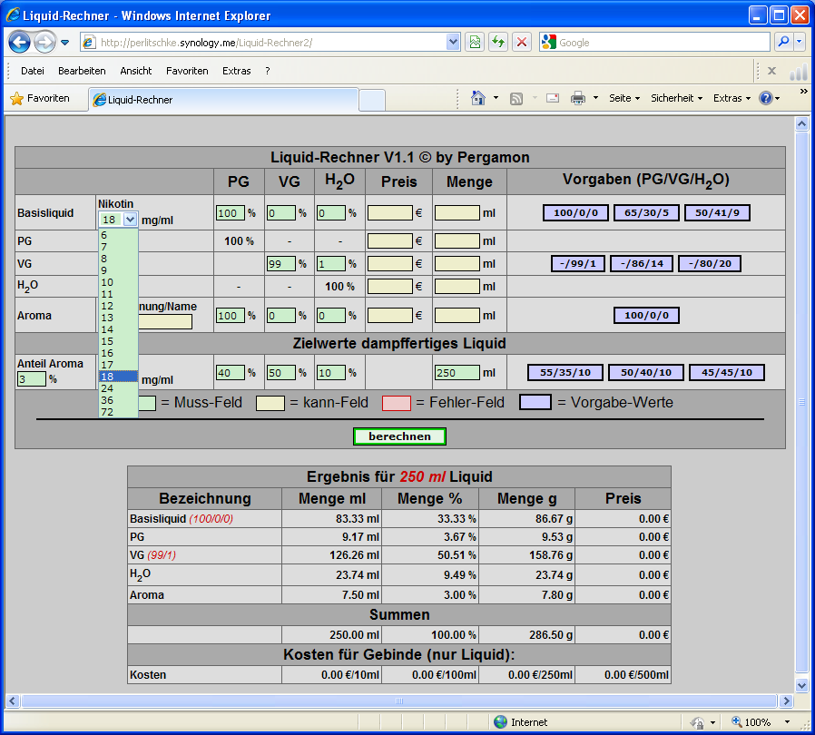Open the Extras menu in menu bar

pyautogui.click(x=237, y=71)
